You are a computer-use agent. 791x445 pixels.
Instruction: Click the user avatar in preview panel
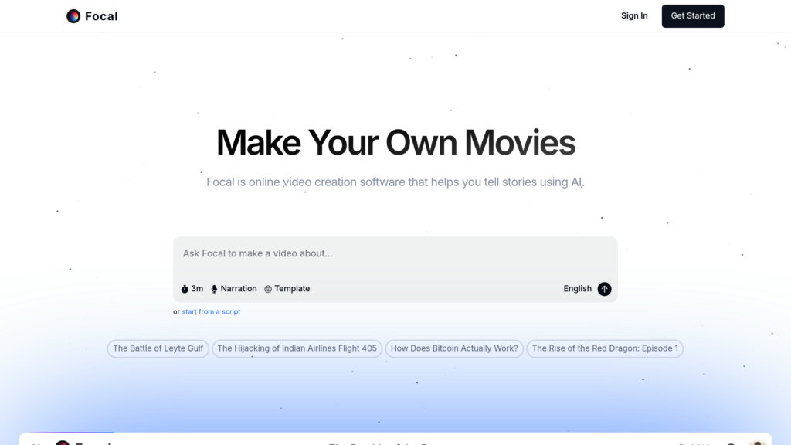(x=757, y=443)
